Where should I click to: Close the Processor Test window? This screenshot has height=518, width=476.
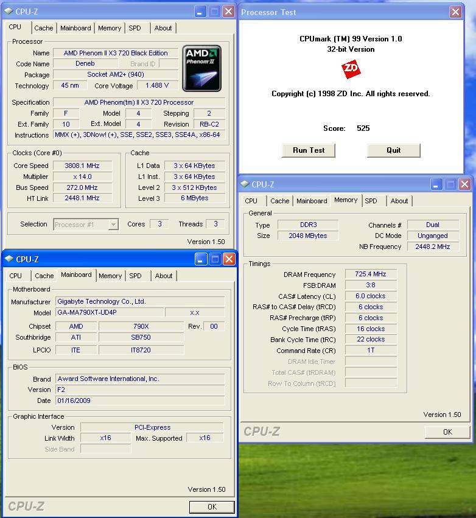click(455, 12)
